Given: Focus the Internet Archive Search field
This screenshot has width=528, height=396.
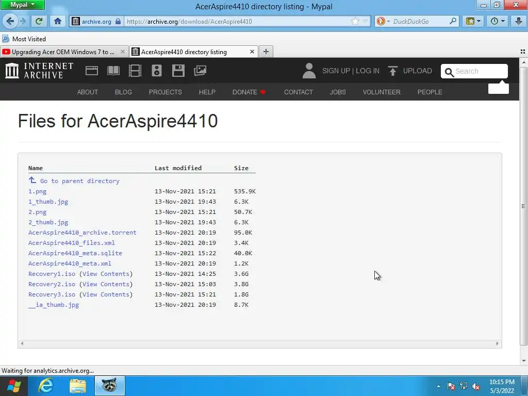Looking at the screenshot, I should [x=474, y=71].
